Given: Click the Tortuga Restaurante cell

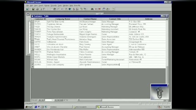Looking at the screenshot, I should pos(62,34).
